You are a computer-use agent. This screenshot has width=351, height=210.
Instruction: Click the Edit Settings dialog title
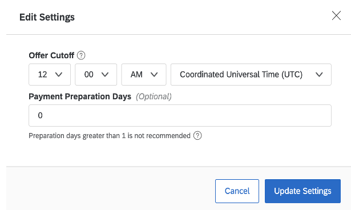[x=47, y=17]
